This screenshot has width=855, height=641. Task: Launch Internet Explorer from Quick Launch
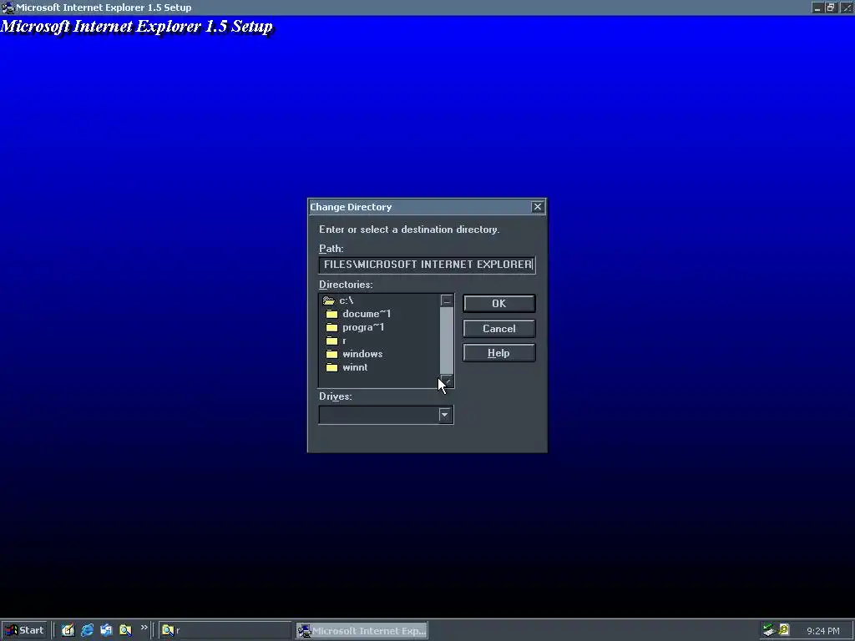coord(87,630)
